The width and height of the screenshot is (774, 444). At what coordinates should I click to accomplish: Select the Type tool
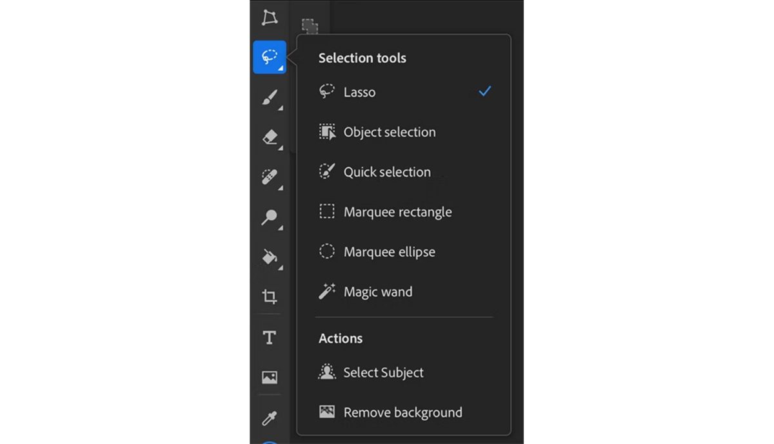(270, 337)
